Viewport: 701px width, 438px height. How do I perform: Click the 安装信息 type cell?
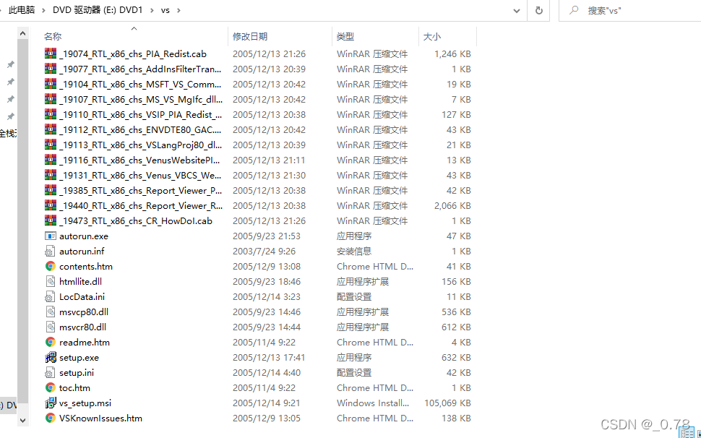pyautogui.click(x=354, y=252)
